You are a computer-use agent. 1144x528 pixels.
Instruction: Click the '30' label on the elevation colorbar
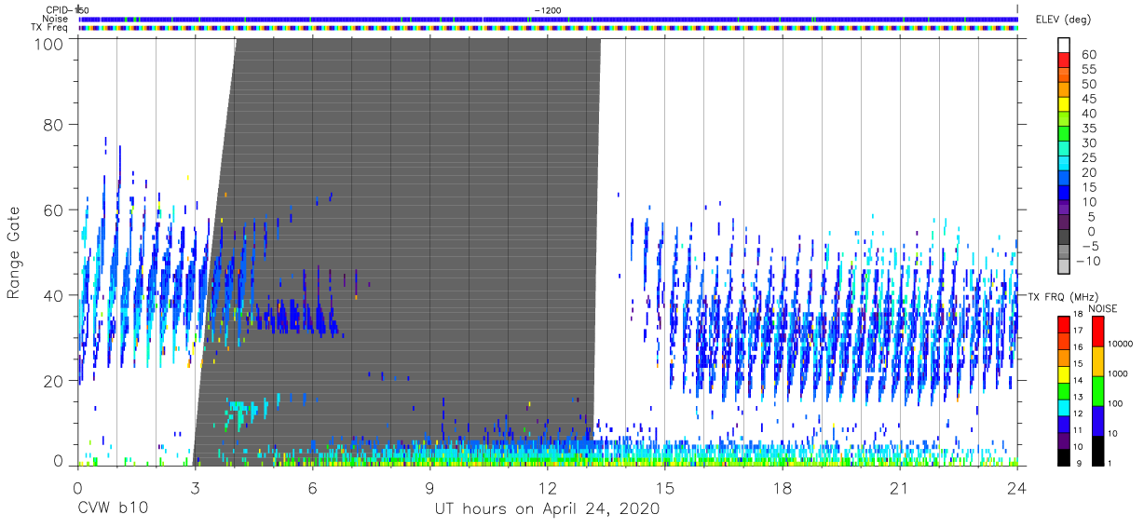[1088, 142]
